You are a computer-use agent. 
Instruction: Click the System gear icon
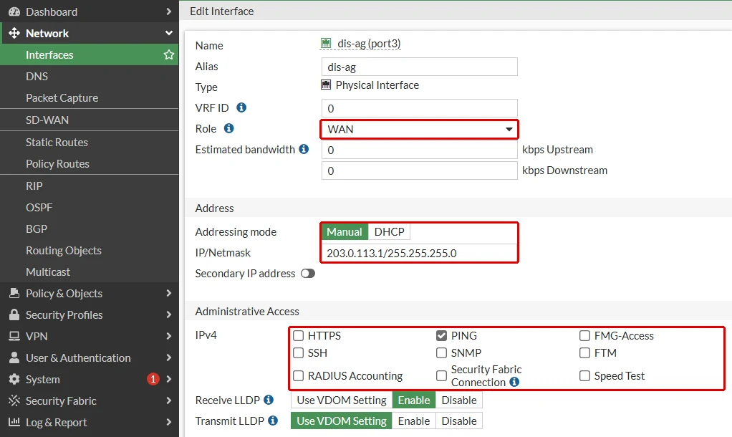pos(14,379)
